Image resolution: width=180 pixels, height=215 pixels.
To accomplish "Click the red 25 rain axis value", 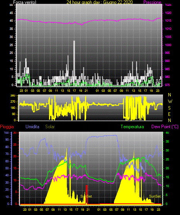I will [15, 144].
